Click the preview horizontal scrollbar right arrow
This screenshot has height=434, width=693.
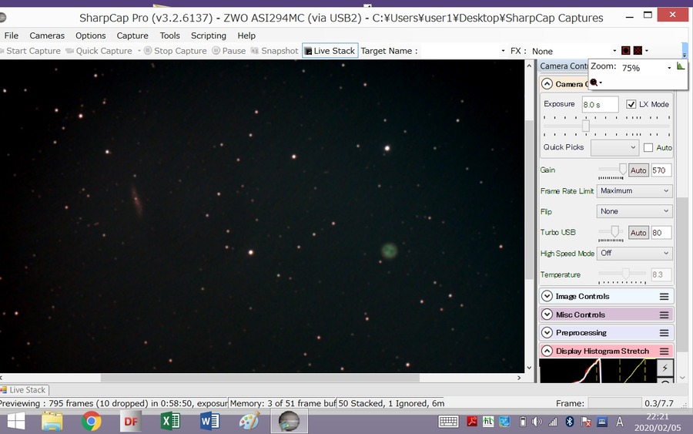pyautogui.click(x=519, y=378)
